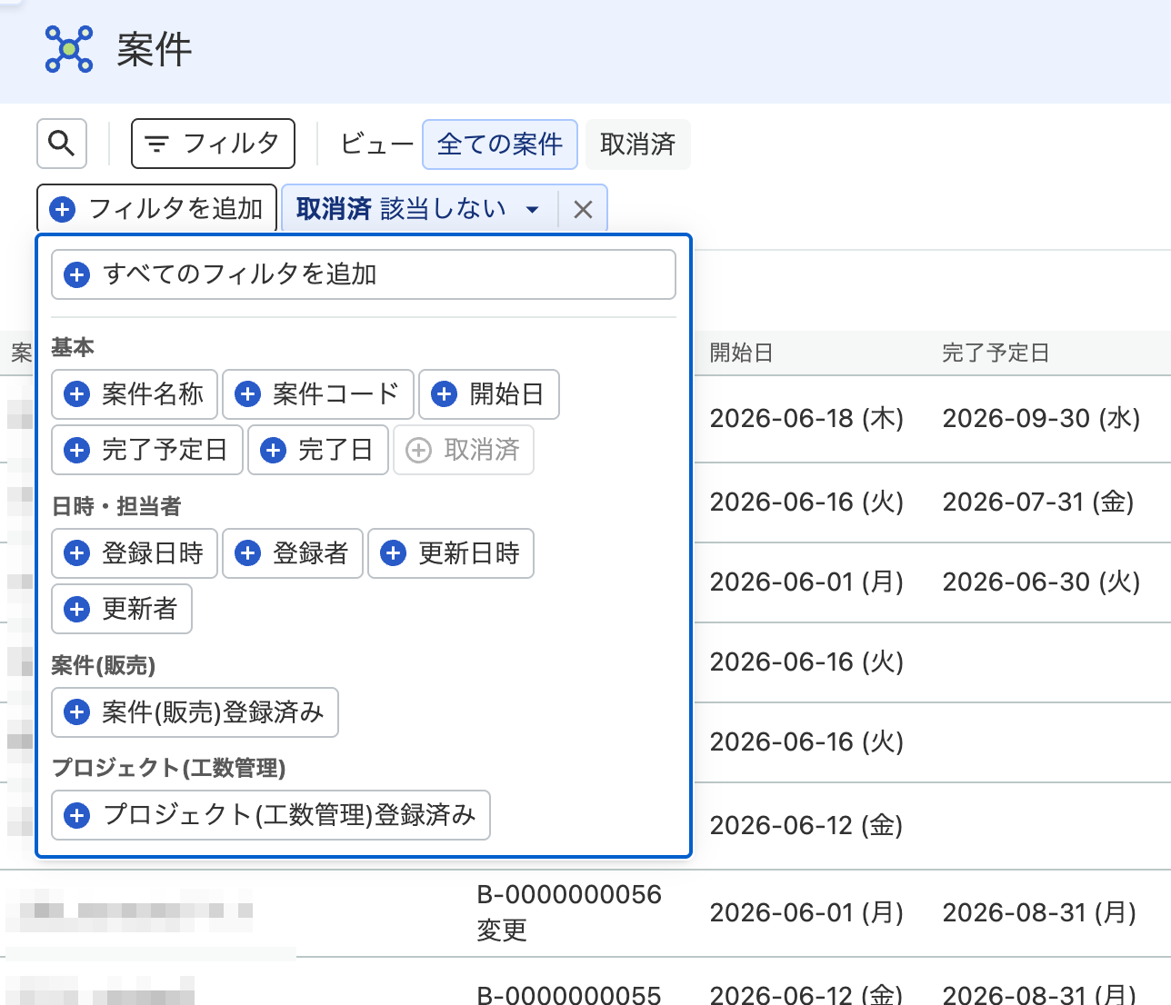Viewport: 1171px width, 1005px height.
Task: Click the 日時・担当者 section heading
Action: 116,506
